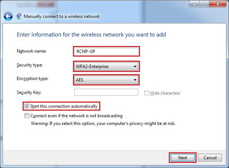Click the back arrow button

(8, 16)
